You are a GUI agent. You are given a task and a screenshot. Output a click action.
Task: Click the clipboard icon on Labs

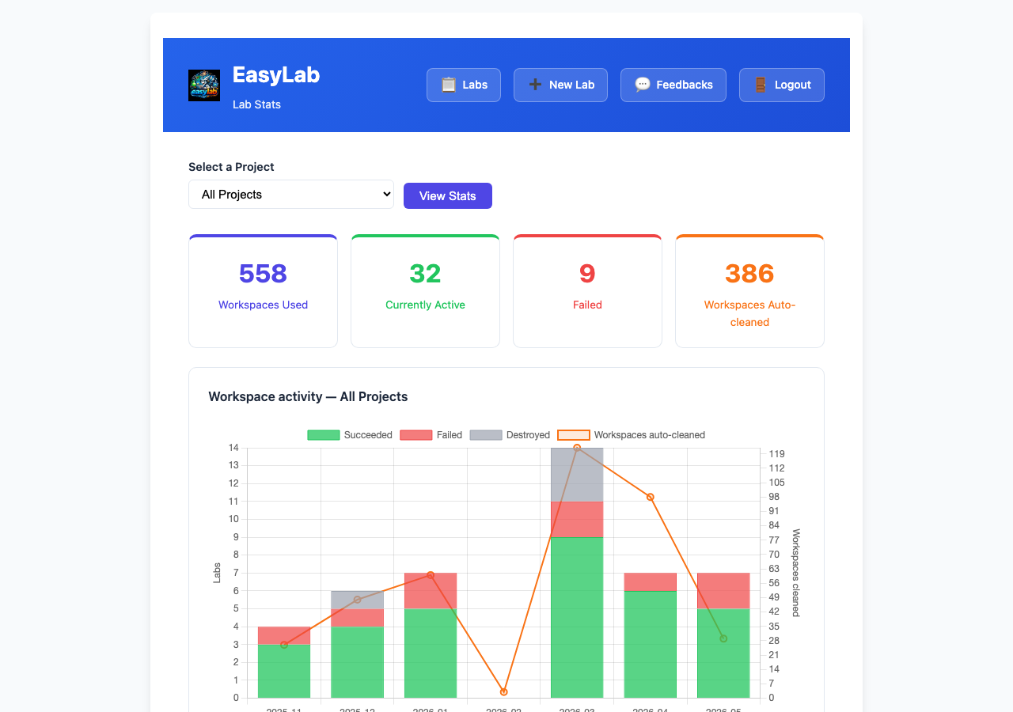click(x=449, y=85)
